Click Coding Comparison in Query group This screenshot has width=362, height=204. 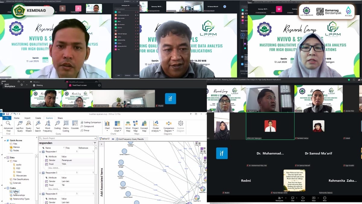(x=91, y=122)
